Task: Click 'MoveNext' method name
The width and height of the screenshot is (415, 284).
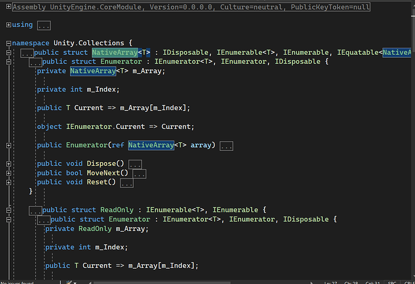Action: (103, 173)
